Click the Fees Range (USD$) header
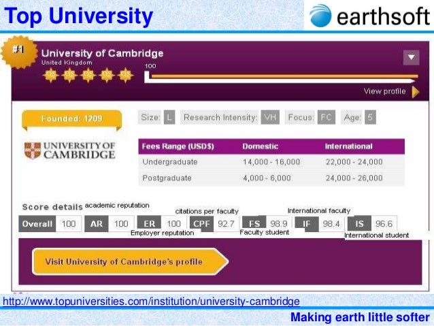 [x=178, y=146]
